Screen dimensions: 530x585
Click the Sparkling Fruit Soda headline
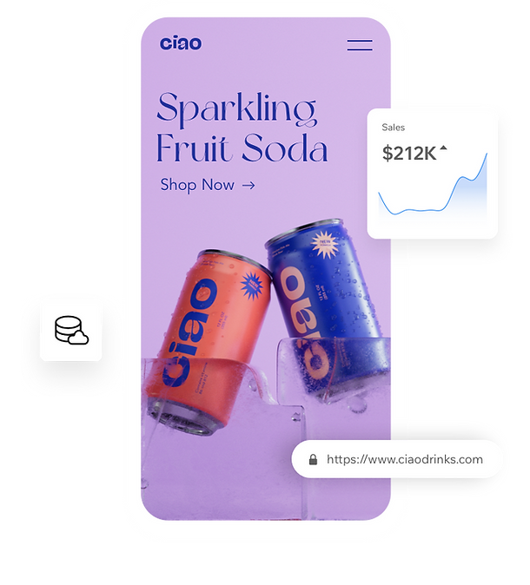click(242, 128)
